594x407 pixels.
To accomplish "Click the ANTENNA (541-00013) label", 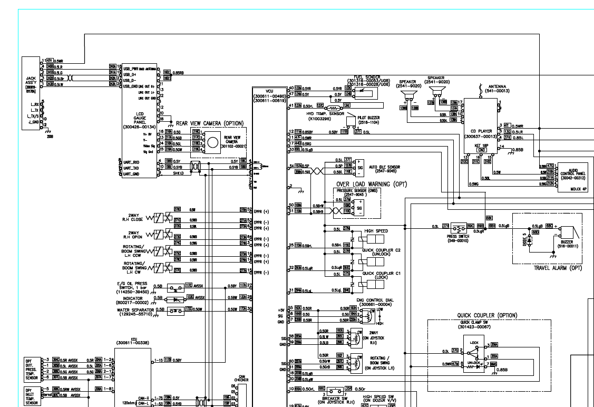I will pyautogui.click(x=497, y=89).
